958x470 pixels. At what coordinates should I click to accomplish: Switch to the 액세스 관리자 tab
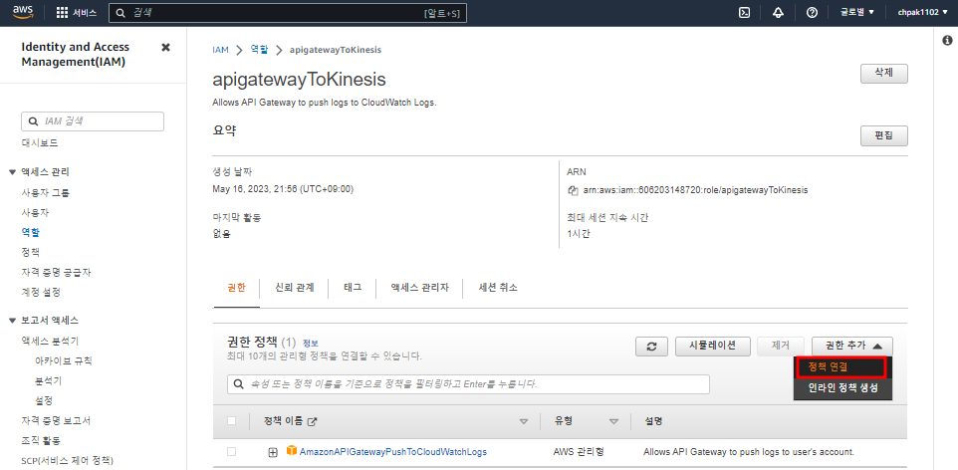[x=419, y=287]
